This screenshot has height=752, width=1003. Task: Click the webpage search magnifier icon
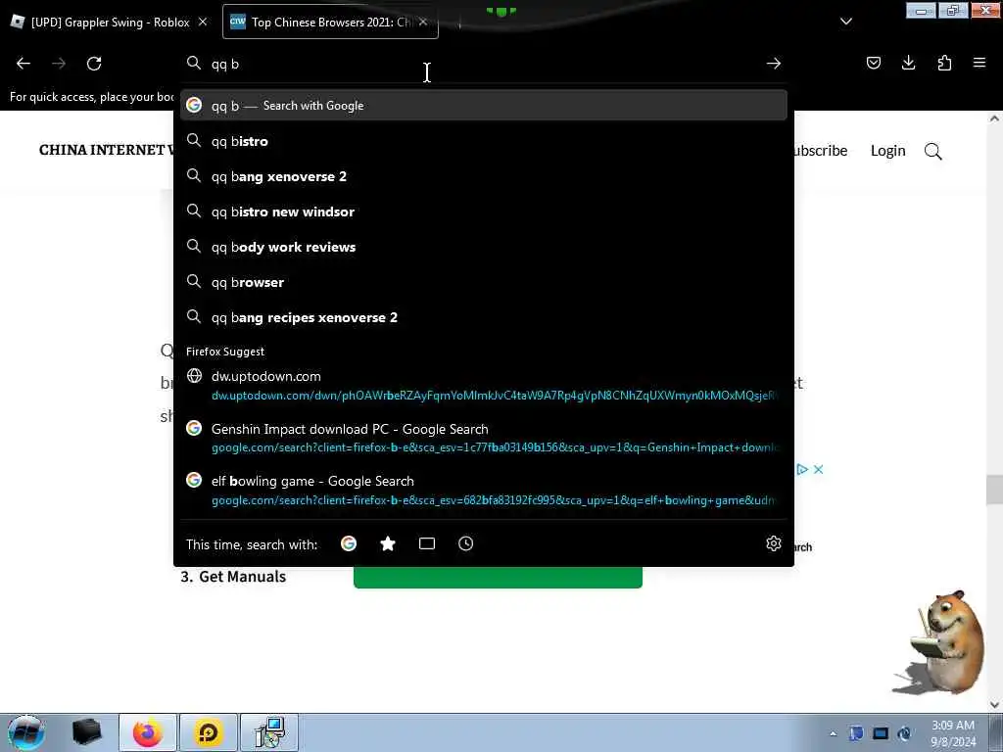(x=933, y=152)
